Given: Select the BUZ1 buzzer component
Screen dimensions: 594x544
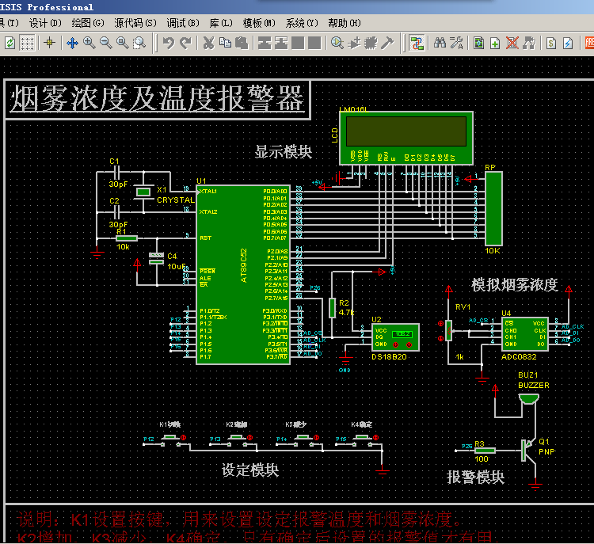Looking at the screenshot, I should tap(529, 399).
